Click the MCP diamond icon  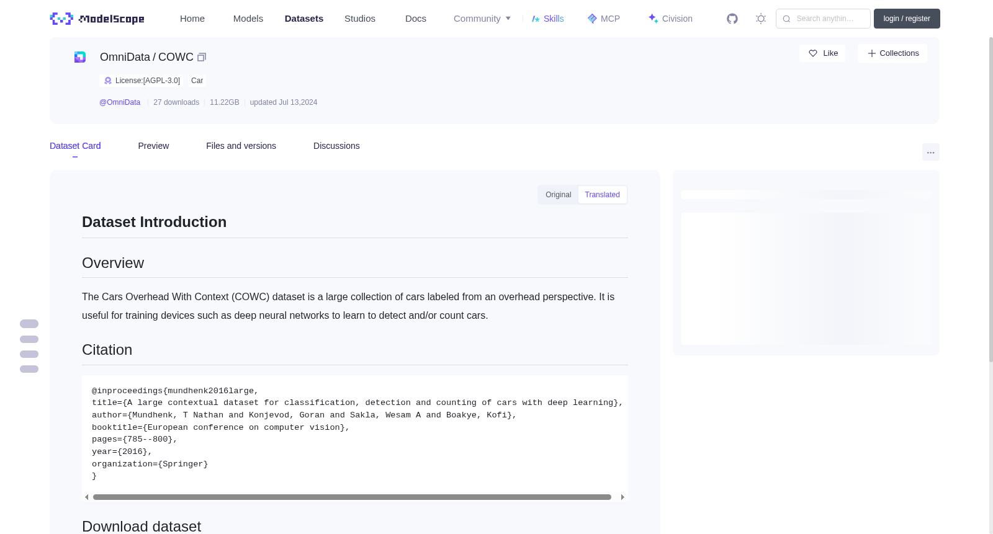point(592,19)
